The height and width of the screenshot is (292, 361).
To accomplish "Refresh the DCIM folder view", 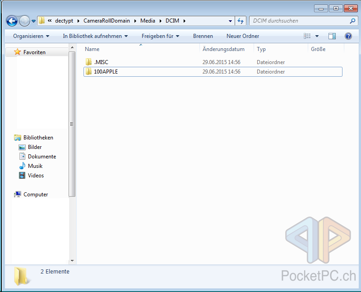I will pos(241,21).
